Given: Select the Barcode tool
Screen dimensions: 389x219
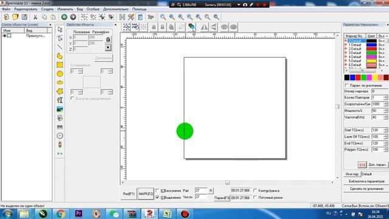Looking at the screenshot, I should [60, 127].
